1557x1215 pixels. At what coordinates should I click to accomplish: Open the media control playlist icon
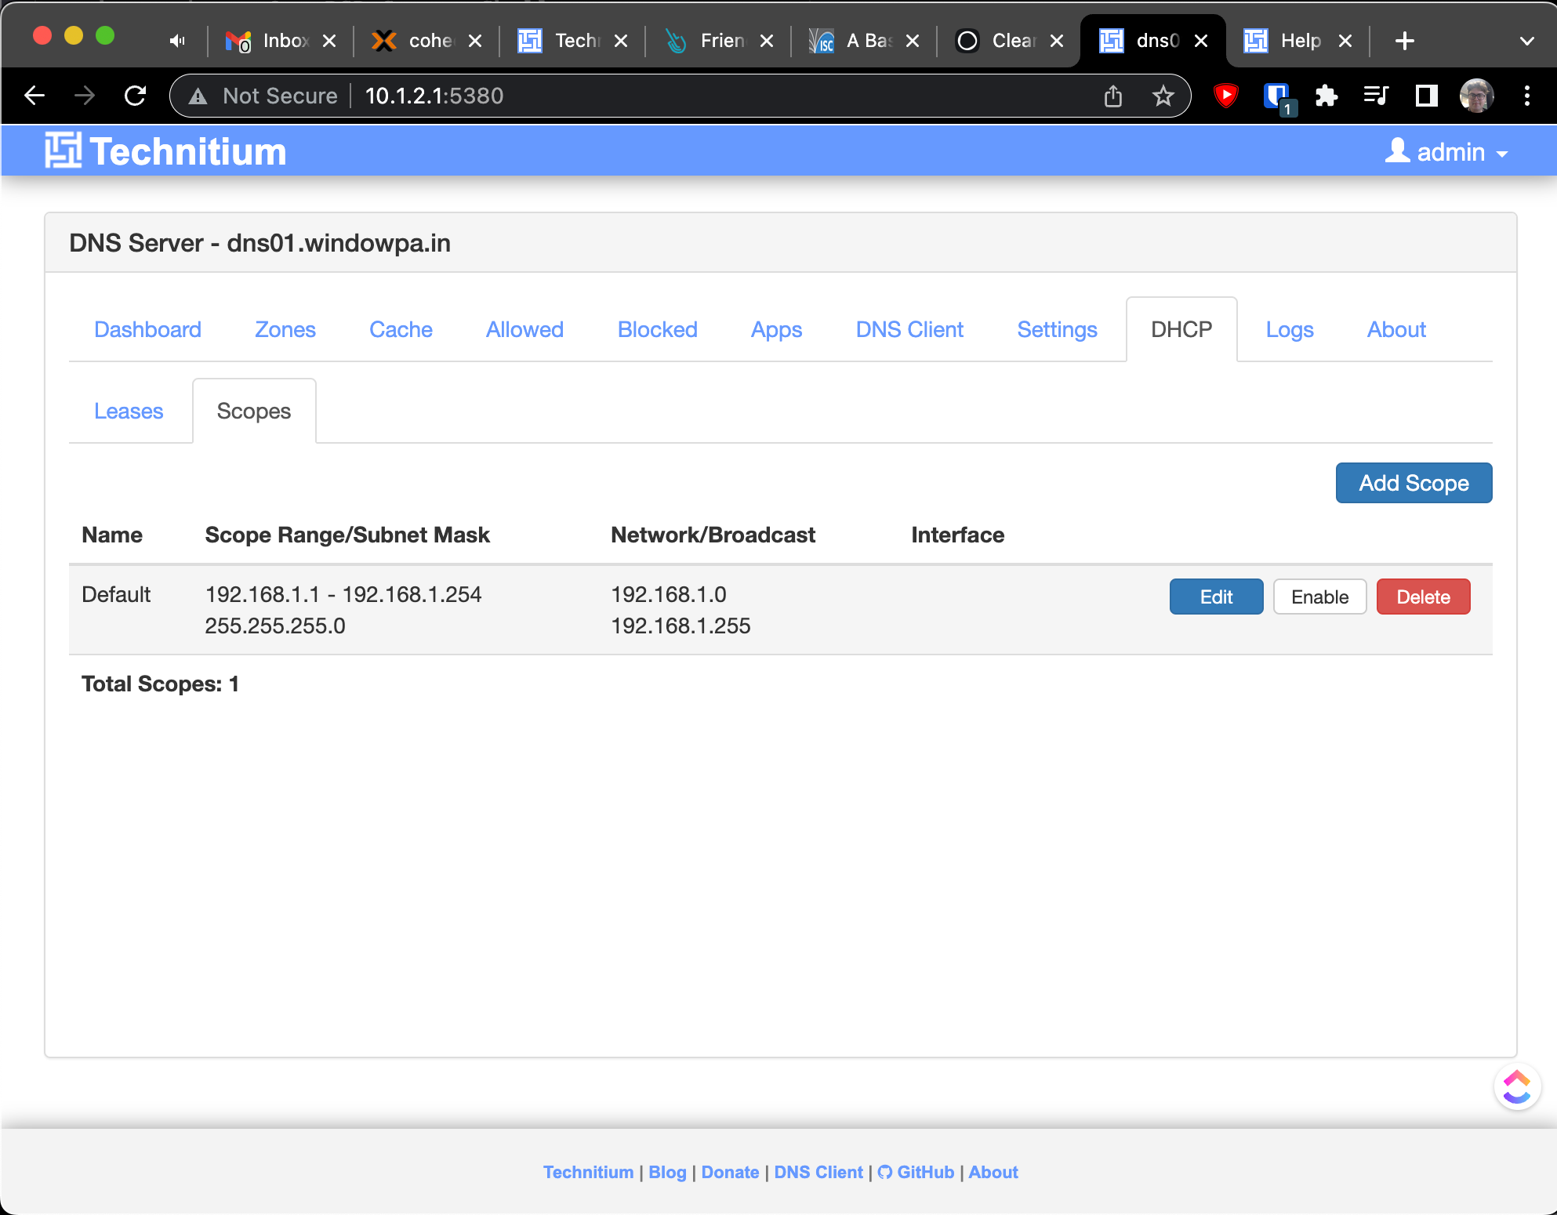click(1376, 96)
